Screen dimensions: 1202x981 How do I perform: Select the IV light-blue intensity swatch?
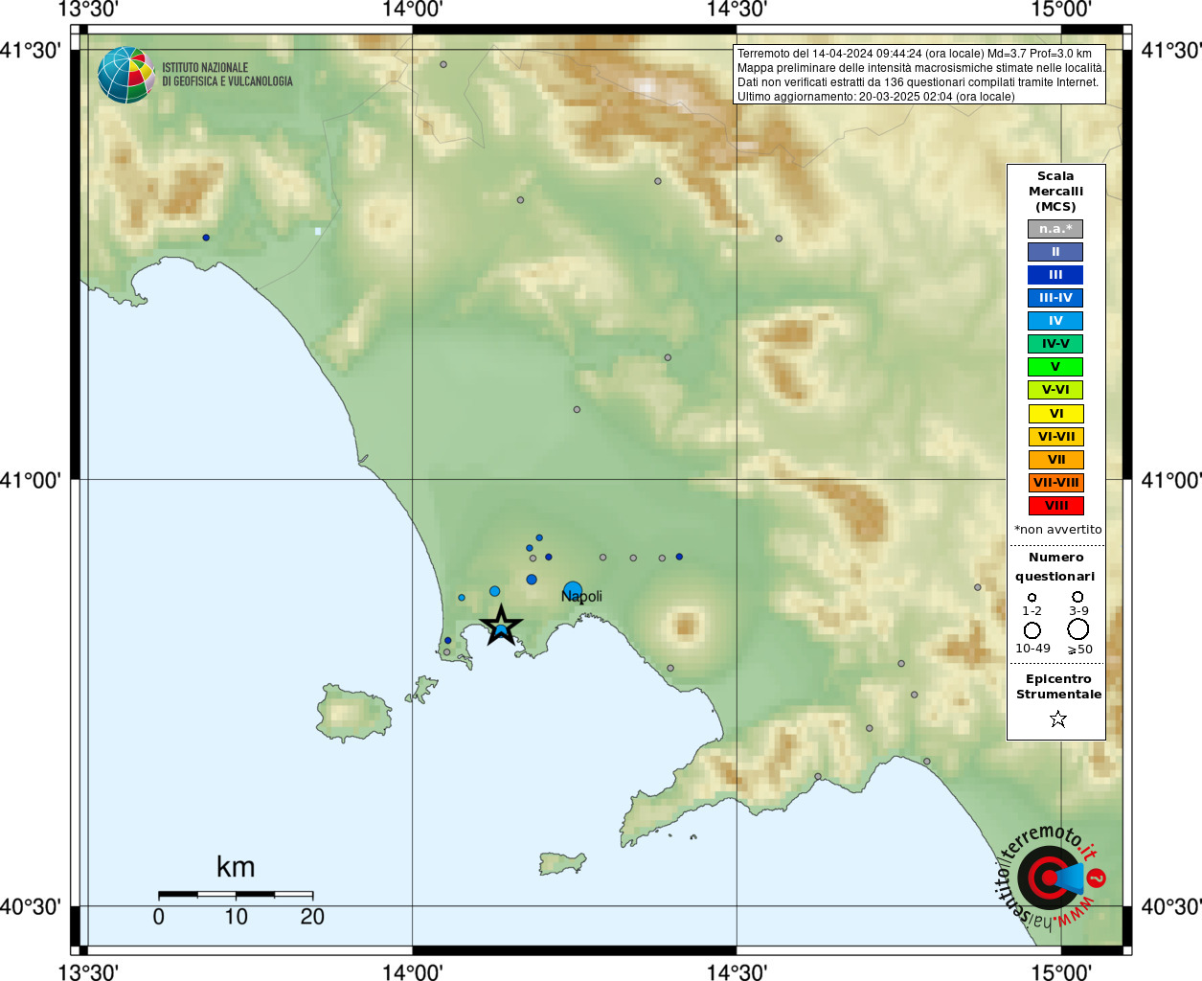tap(1055, 321)
